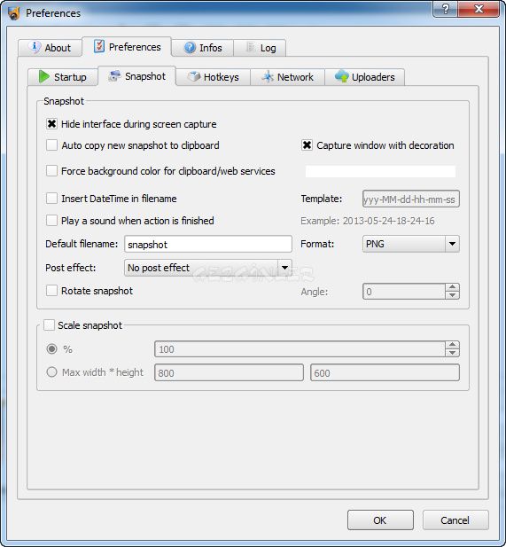Select the Max width * height radio button

pyautogui.click(x=51, y=371)
